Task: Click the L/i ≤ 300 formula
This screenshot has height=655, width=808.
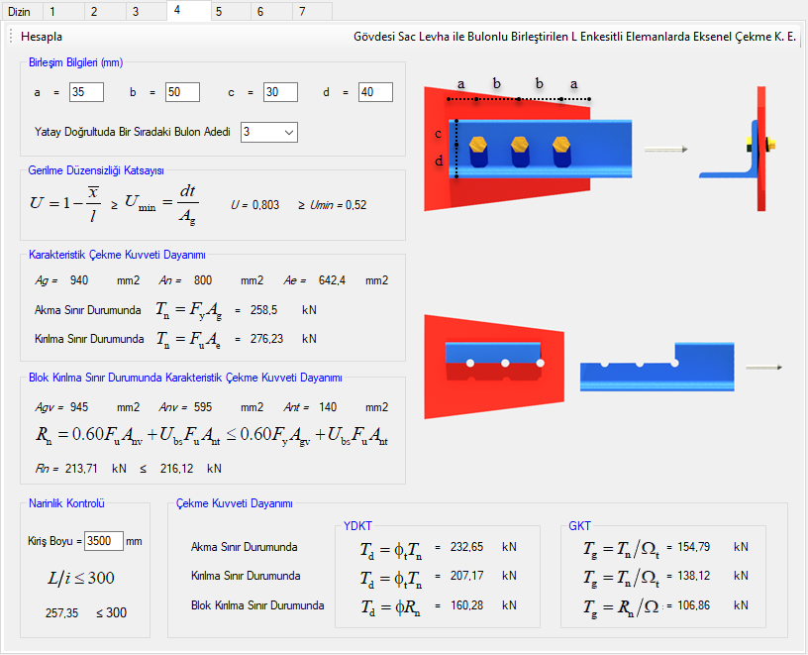Action: (x=81, y=578)
